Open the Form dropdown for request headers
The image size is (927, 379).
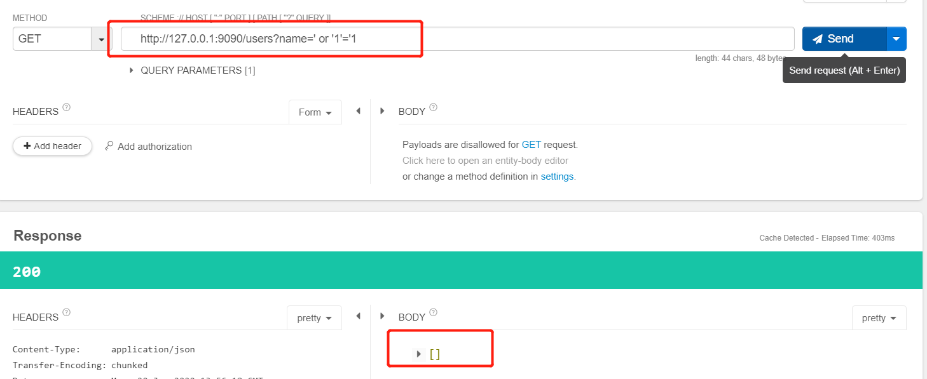(x=315, y=112)
